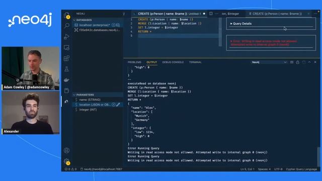322x181 pixels.
Task: Show errors and warnings status item
Action: click(x=70, y=169)
